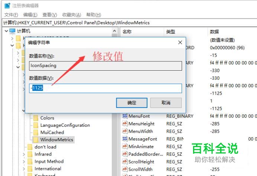
Task: Confirm edit with 确定 button
Action: coord(131,103)
